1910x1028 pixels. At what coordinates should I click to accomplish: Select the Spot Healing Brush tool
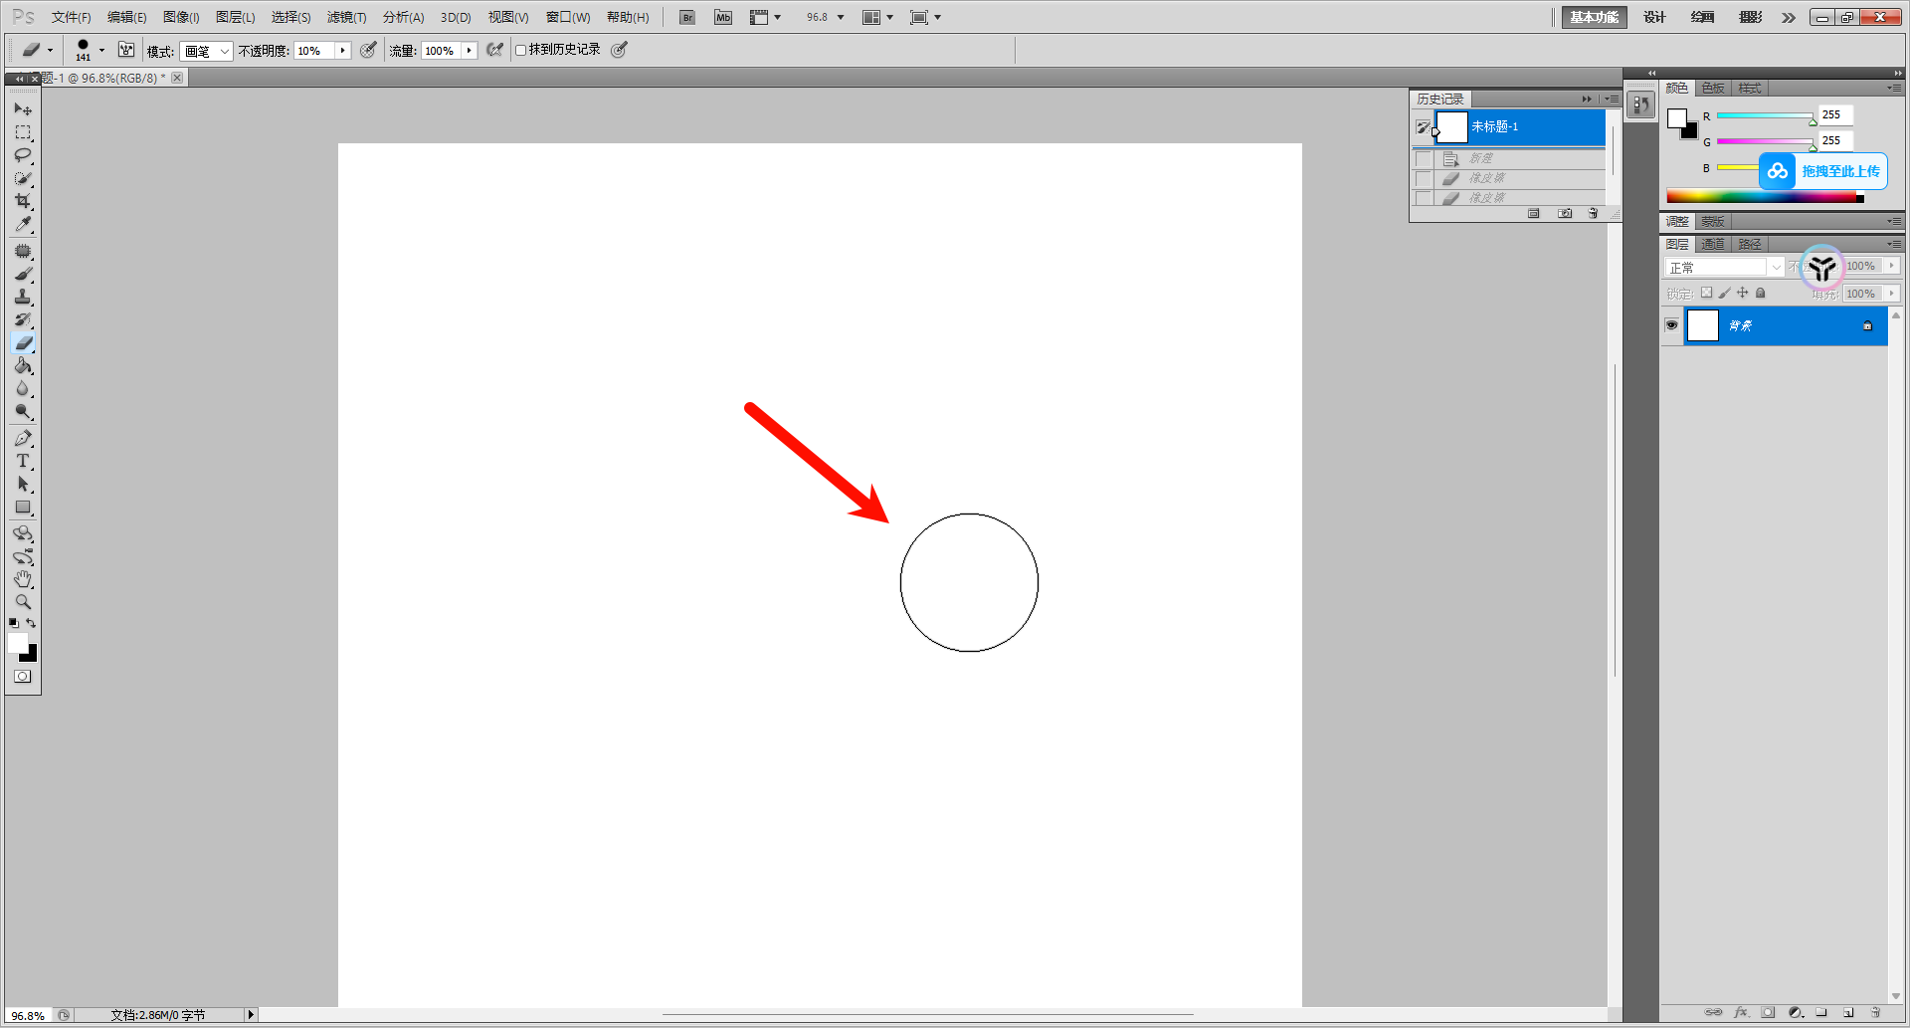[23, 251]
